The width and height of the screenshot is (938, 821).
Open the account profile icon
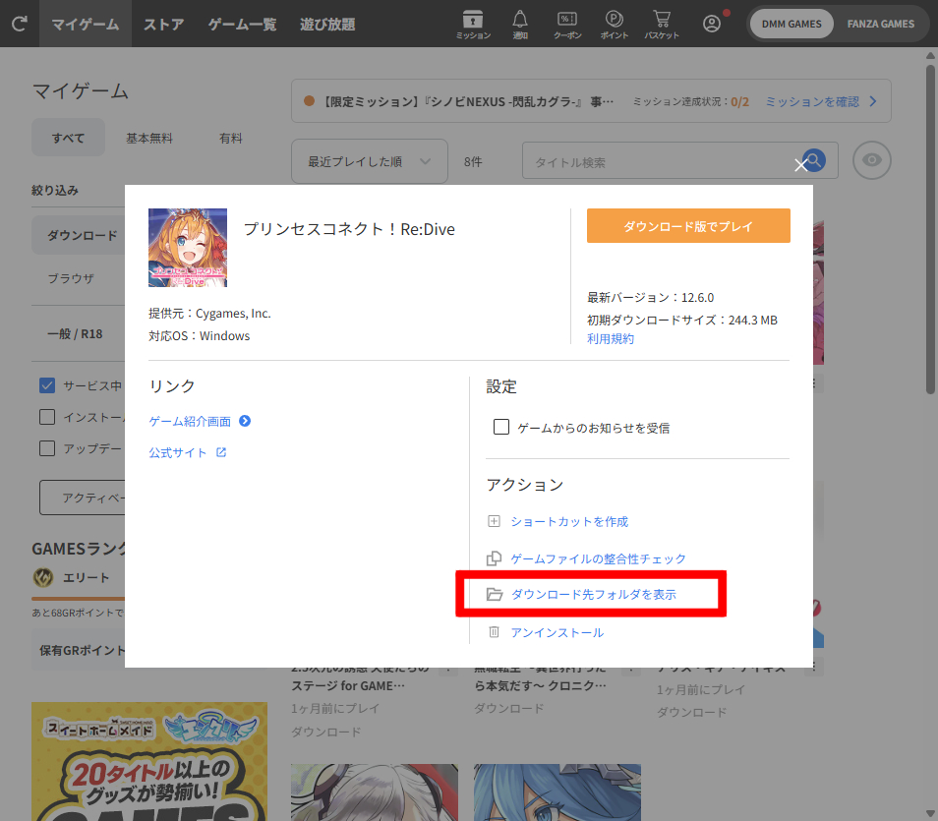pyautogui.click(x=712, y=24)
